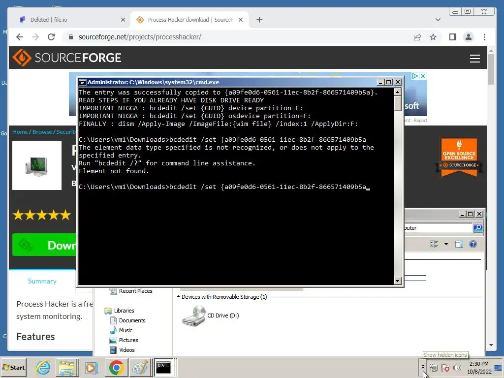Click the taskbar clock showing 2:30 PM
The height and width of the screenshot is (378, 504).
tap(479, 368)
